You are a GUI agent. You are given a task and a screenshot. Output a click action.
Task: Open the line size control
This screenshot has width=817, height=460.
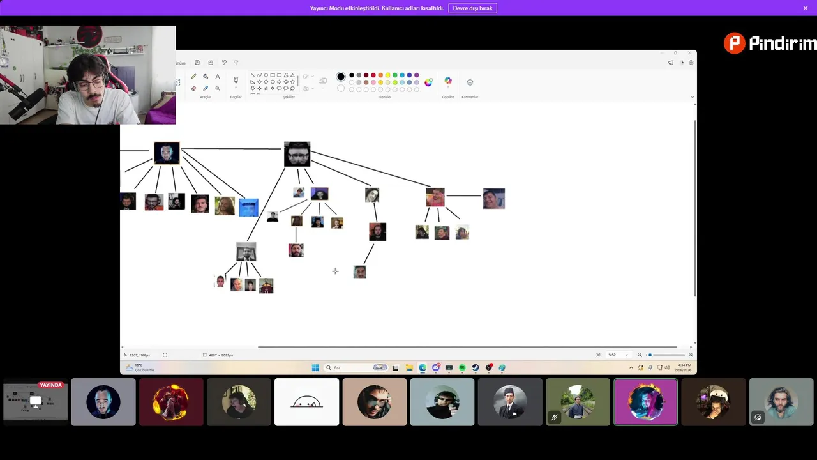pyautogui.click(x=322, y=80)
